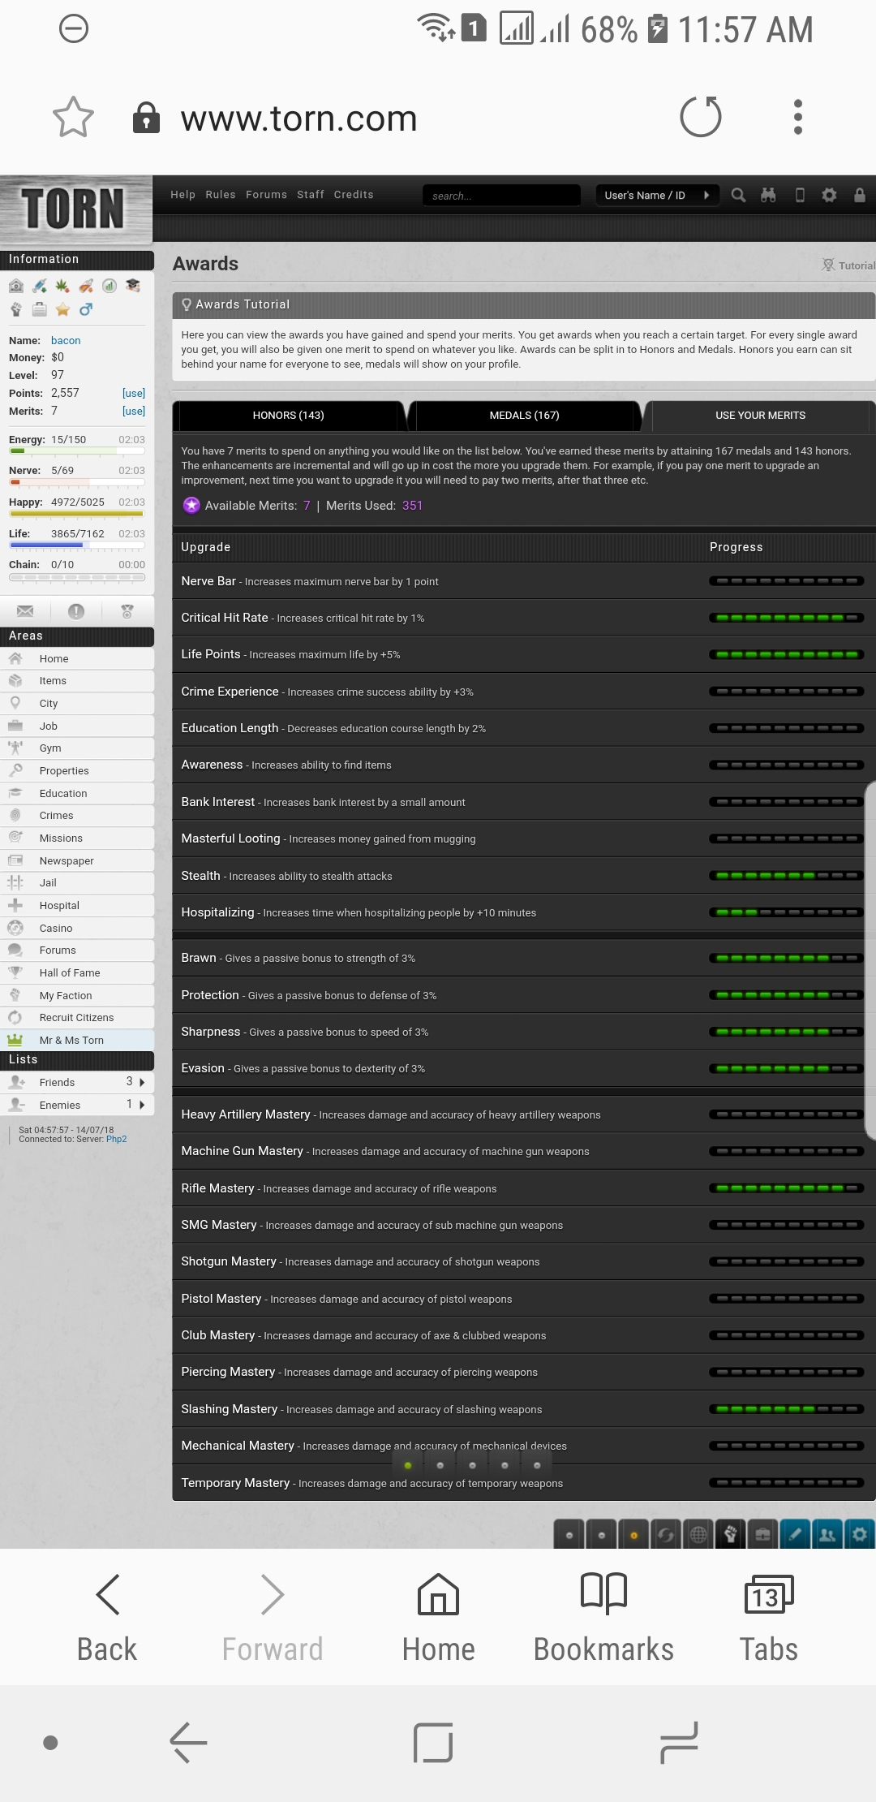The width and height of the screenshot is (876, 1802).
Task: Open Mr & Ms Torn area
Action: point(77,1040)
